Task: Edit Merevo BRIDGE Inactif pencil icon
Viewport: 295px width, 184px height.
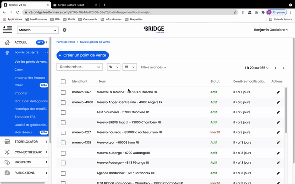Action: 278,122
